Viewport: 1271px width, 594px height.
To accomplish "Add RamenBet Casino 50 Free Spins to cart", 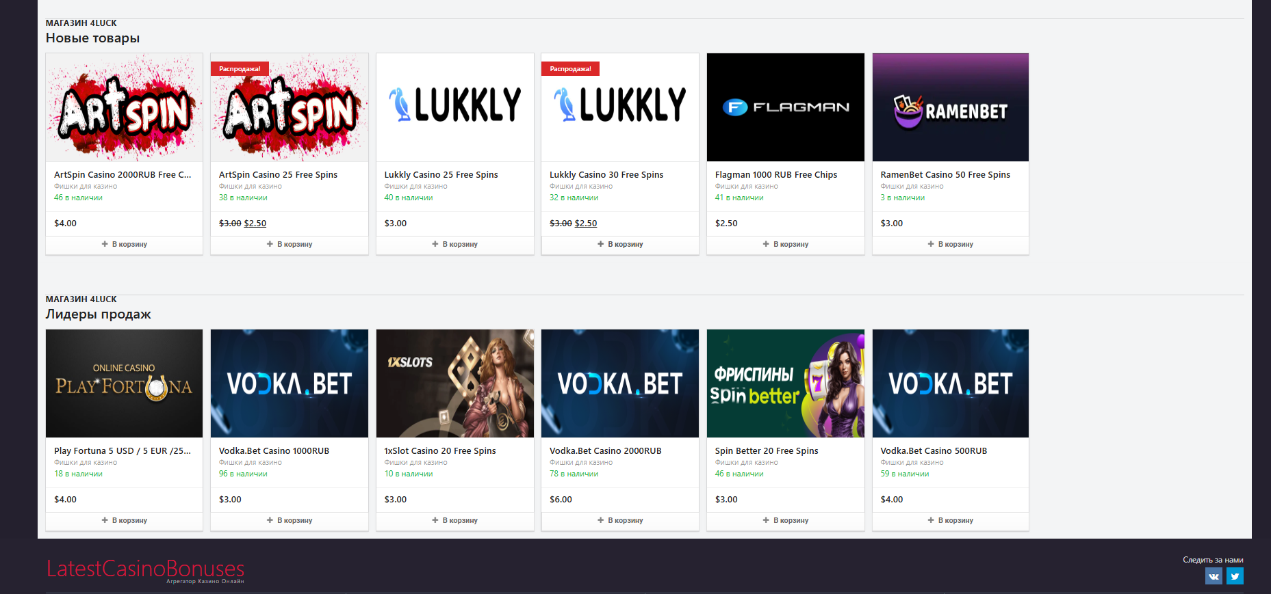I will [x=951, y=244].
